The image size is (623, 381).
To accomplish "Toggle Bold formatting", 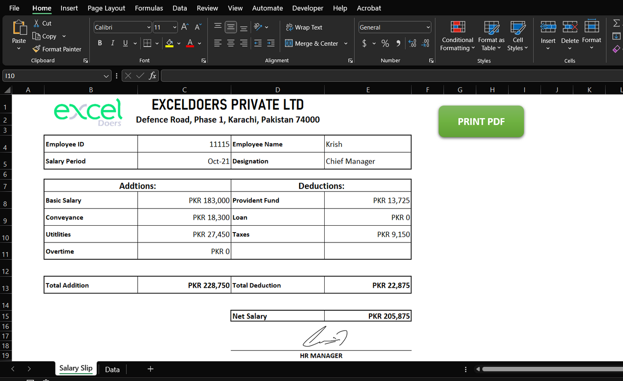I will (100, 43).
